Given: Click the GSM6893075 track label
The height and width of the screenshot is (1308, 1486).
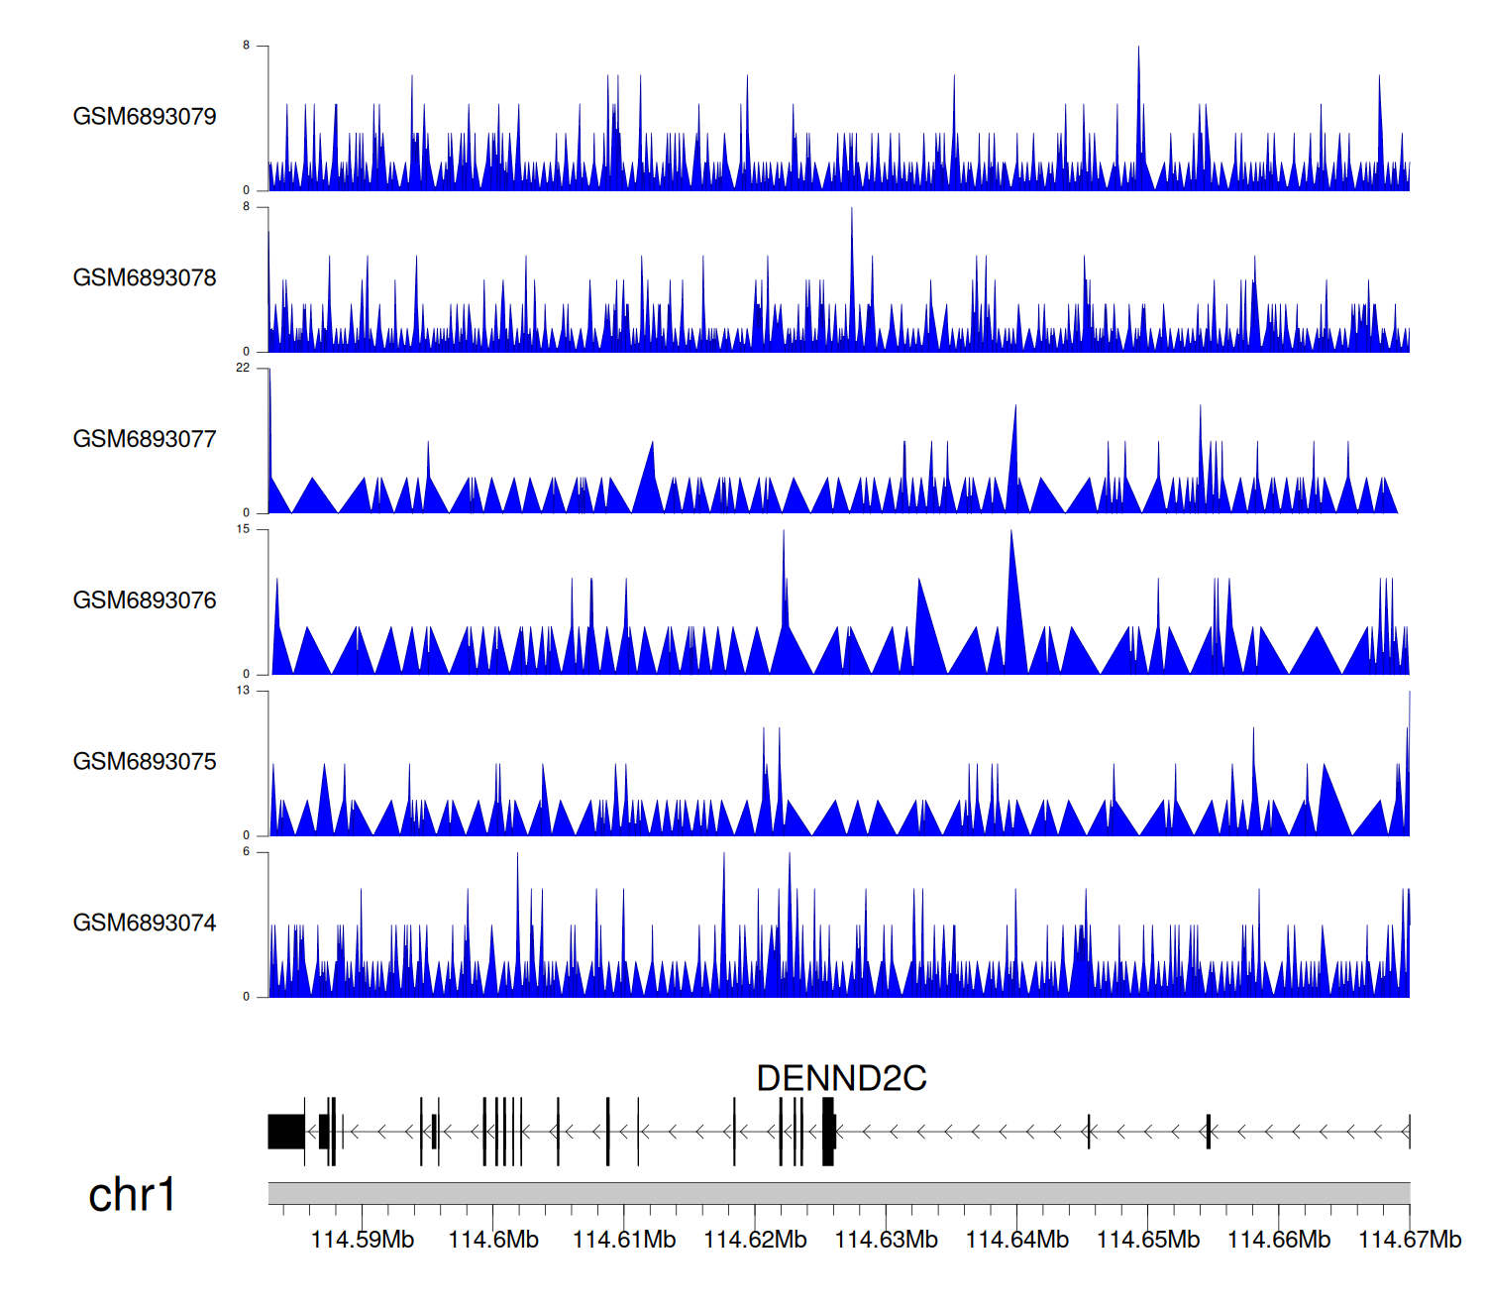Looking at the screenshot, I should click(145, 762).
